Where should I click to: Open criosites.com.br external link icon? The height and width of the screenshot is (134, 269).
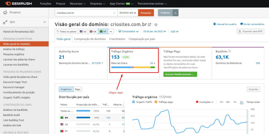coord(149,24)
